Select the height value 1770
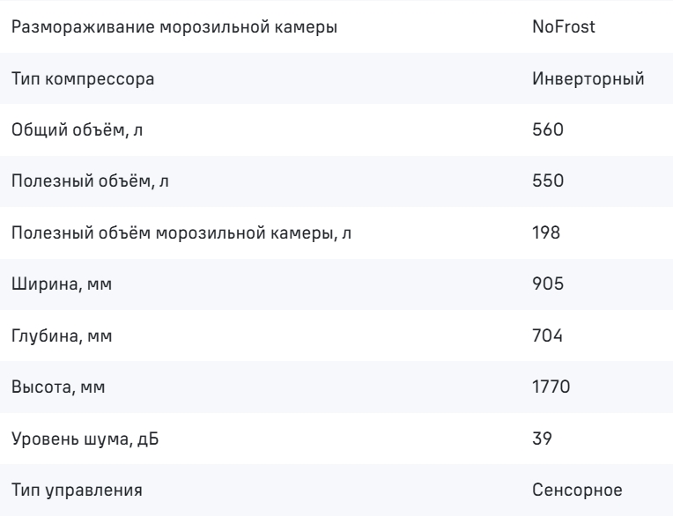 tap(551, 387)
